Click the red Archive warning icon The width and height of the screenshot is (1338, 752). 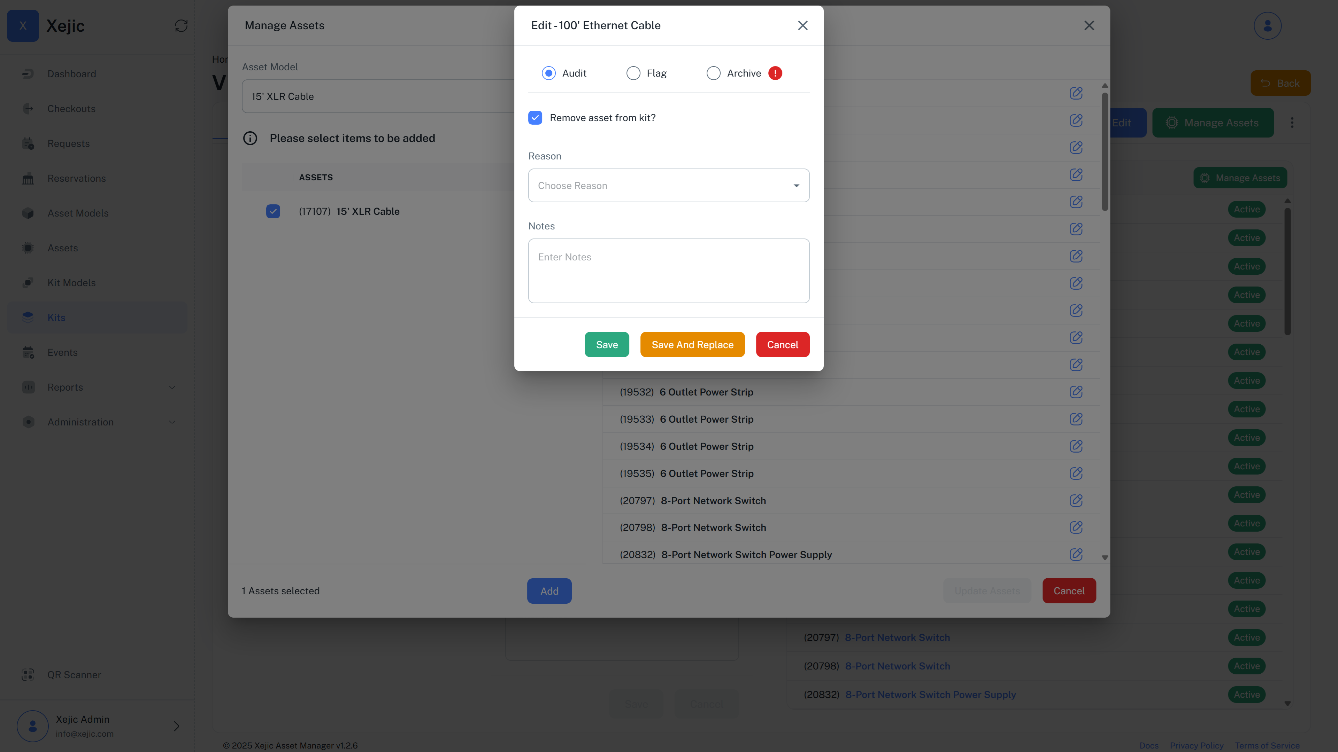click(x=775, y=73)
